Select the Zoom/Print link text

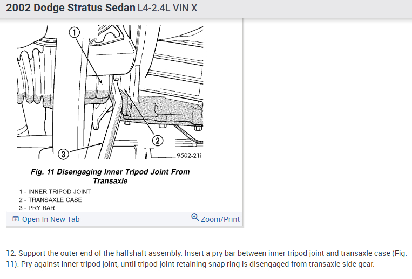pos(220,219)
